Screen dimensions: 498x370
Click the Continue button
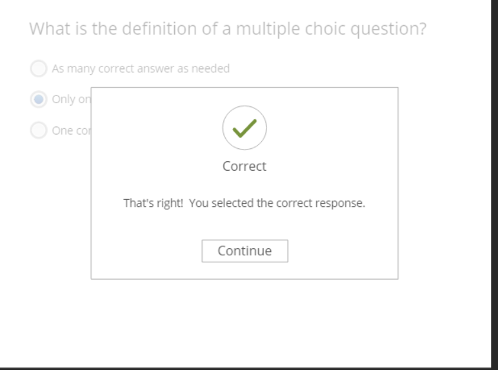pyautogui.click(x=244, y=251)
